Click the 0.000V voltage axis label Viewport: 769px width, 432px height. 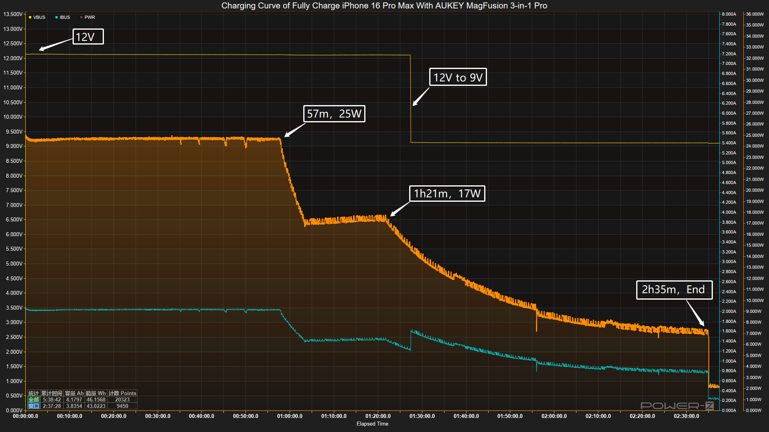pyautogui.click(x=14, y=410)
